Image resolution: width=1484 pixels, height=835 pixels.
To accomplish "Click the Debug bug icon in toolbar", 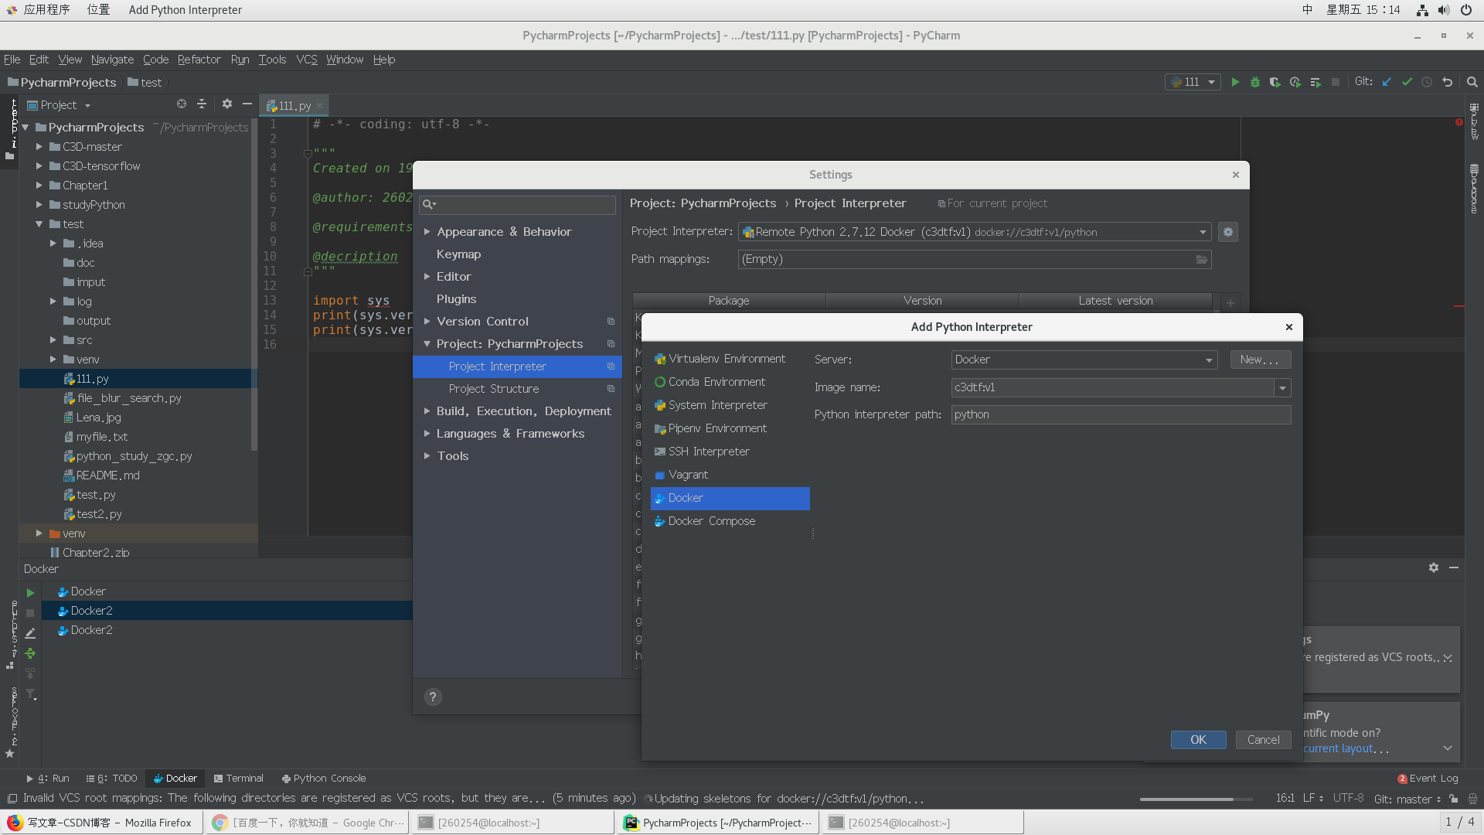I will 1255,82.
